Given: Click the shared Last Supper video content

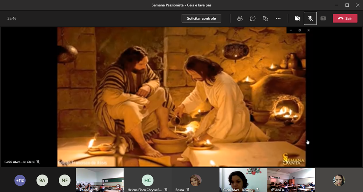Looking at the screenshot, I should (x=181, y=97).
